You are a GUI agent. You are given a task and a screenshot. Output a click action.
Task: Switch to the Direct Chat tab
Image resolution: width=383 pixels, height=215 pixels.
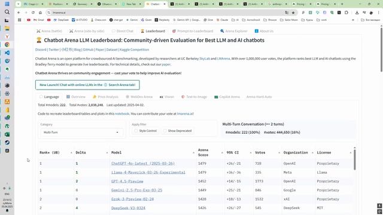[x=123, y=31]
